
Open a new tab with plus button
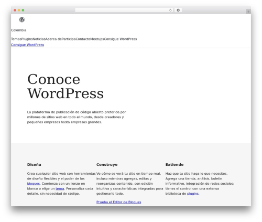click(248, 12)
